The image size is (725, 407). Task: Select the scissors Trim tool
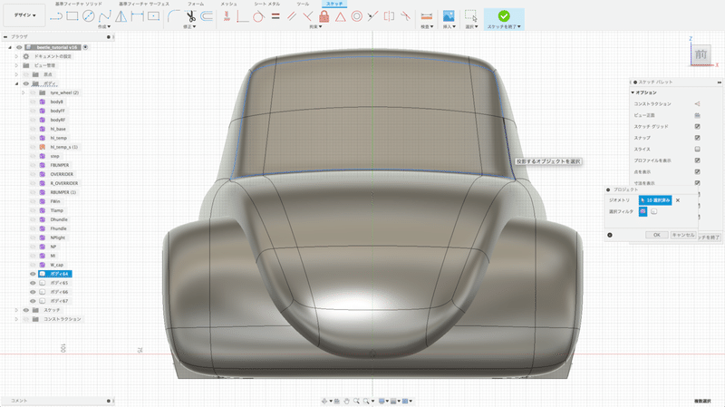[x=190, y=16]
